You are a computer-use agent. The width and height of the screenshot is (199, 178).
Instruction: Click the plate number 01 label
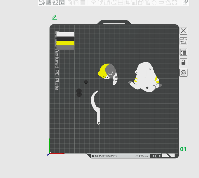pyautogui.click(x=183, y=149)
